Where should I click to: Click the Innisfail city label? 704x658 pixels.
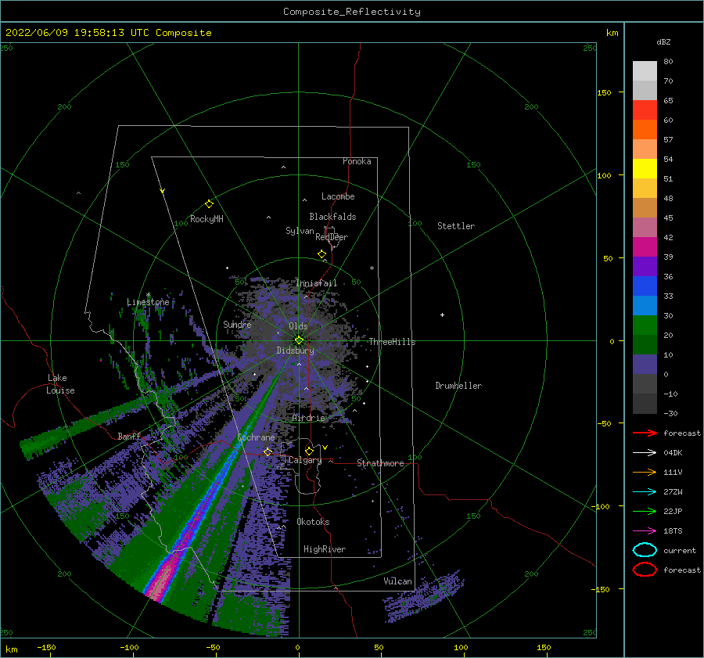click(316, 283)
